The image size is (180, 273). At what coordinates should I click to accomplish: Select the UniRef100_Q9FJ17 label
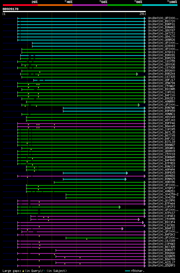point(161,80)
